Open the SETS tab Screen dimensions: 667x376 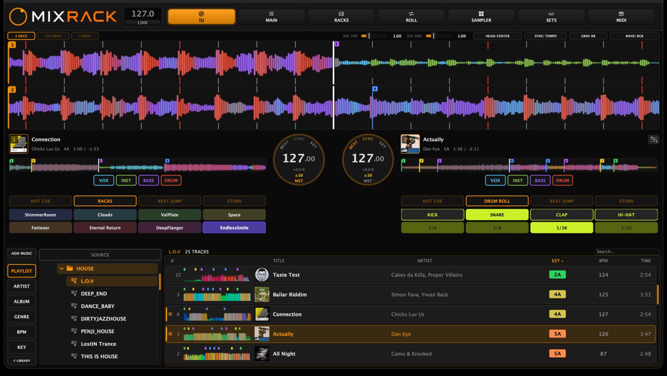click(x=551, y=17)
